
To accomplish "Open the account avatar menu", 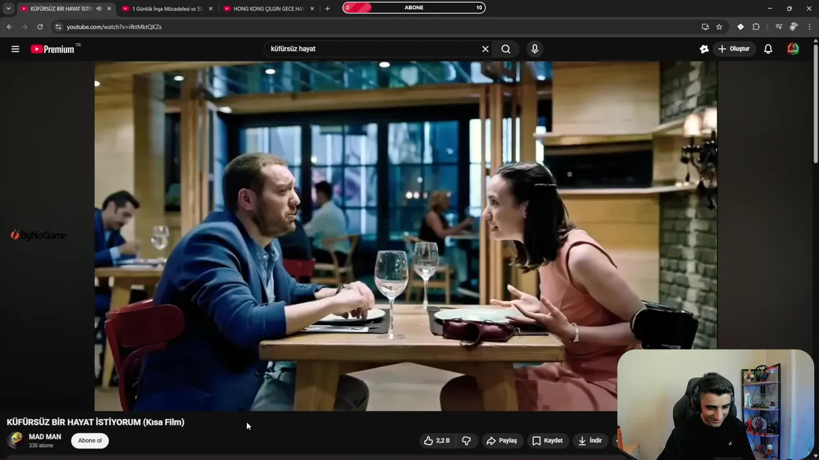I will coord(793,49).
